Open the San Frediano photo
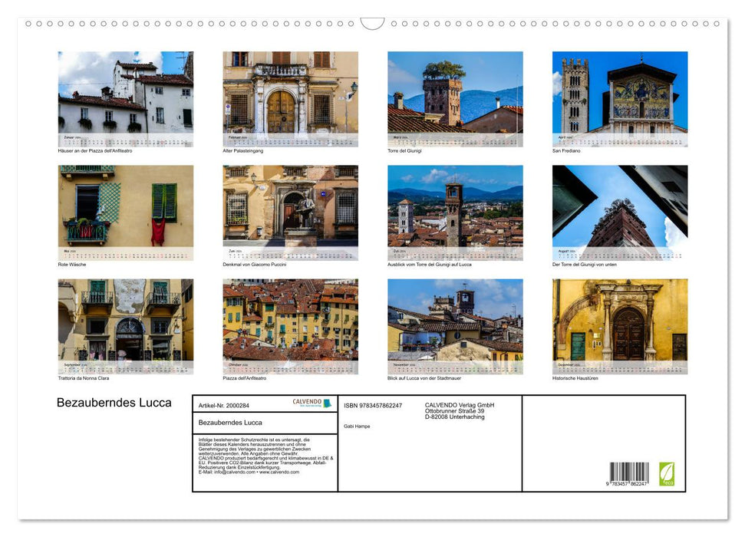The image size is (745, 537). coord(618,96)
